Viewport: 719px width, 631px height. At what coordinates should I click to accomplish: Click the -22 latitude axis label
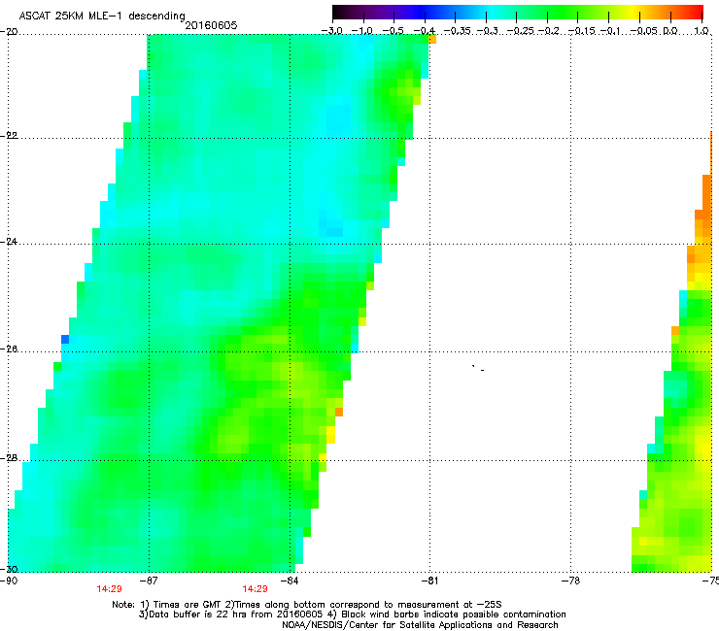9,136
